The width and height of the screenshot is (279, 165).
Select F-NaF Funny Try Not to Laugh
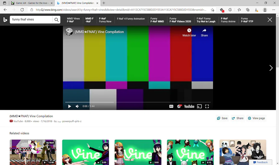(206, 20)
